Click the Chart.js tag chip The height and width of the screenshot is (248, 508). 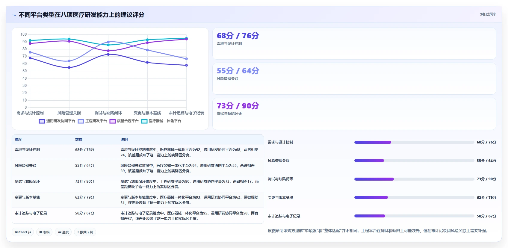point(23,232)
